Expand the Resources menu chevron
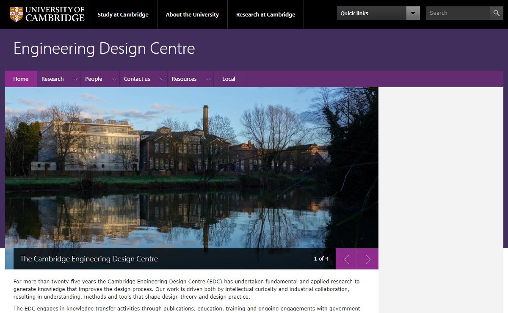The width and height of the screenshot is (508, 313). [x=208, y=79]
